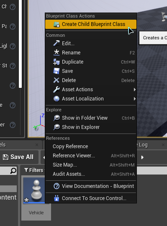Click the Connect To Source Control plug icon
This screenshot has height=226, width=167.
pos(57,198)
